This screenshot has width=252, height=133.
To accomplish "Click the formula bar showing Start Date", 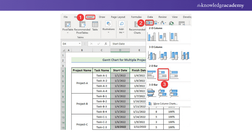I will 127,44.
